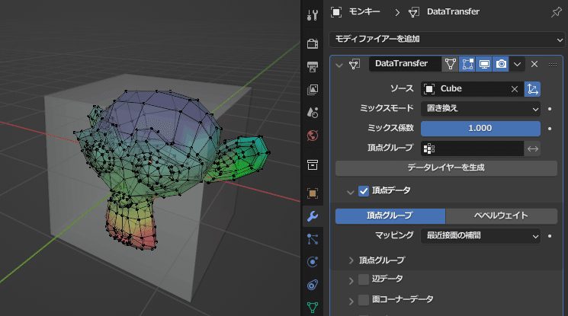Open the Scene properties tab

313,113
